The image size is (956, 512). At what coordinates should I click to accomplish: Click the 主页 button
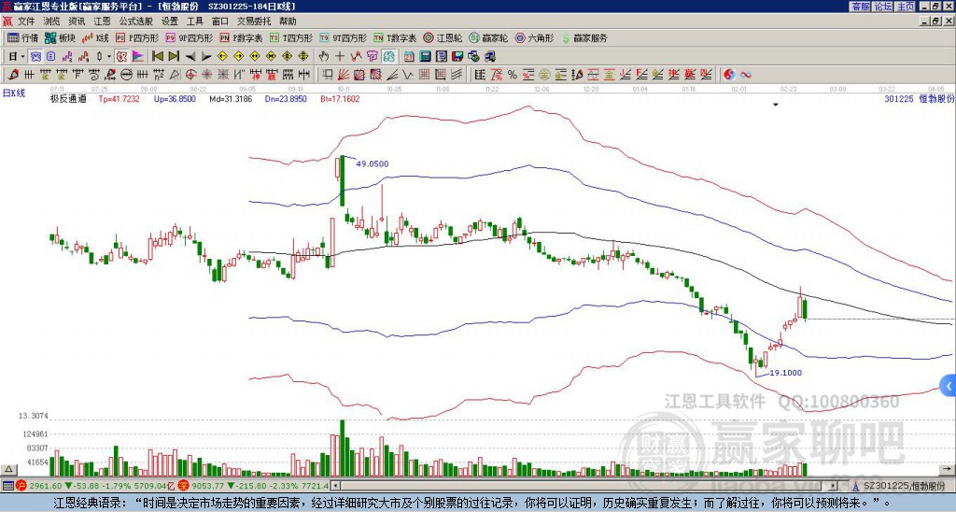(906, 7)
